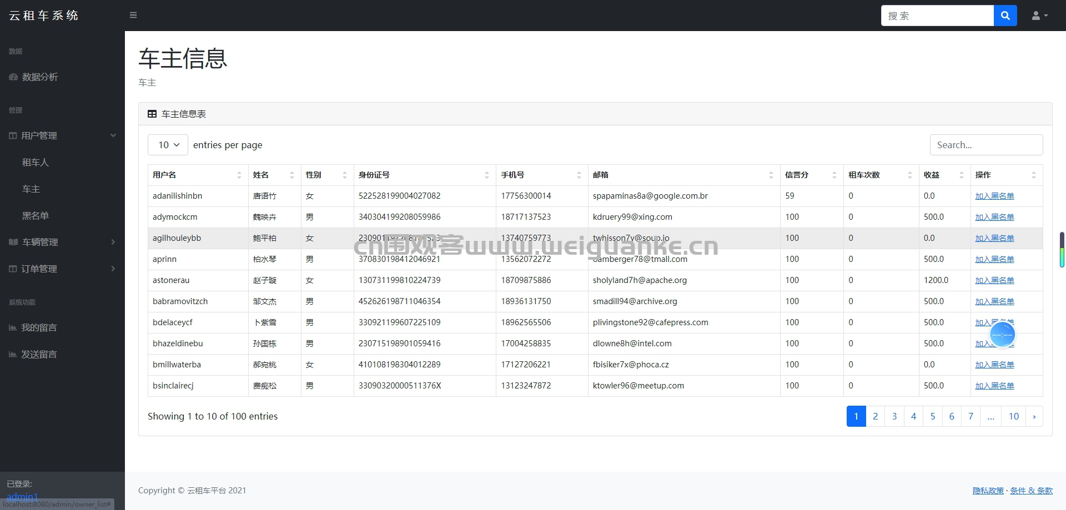Click 加入黑名单 for bmillwaterba
The width and height of the screenshot is (1066, 510).
(994, 365)
